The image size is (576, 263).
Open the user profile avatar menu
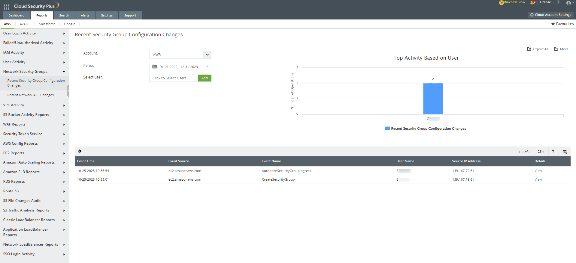point(568,3)
